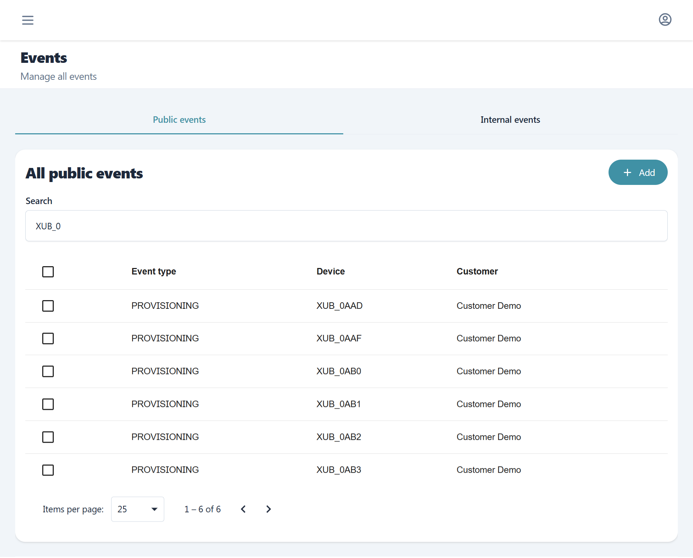Open the items per page dropdown
Viewport: 693px width, 558px height.
pyautogui.click(x=138, y=509)
